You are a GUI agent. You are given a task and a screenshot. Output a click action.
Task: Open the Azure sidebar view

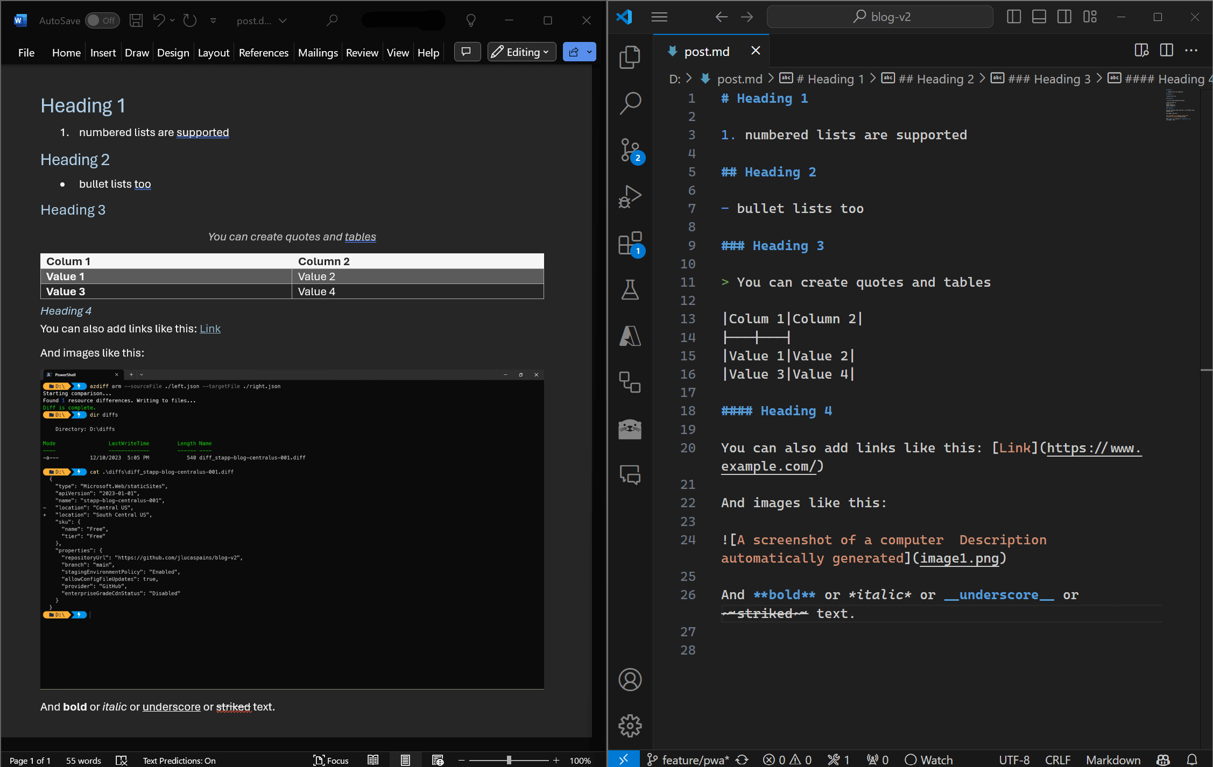(x=630, y=336)
